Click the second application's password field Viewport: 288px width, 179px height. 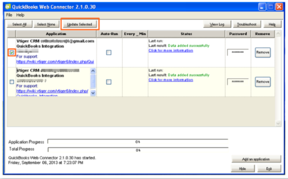click(238, 82)
